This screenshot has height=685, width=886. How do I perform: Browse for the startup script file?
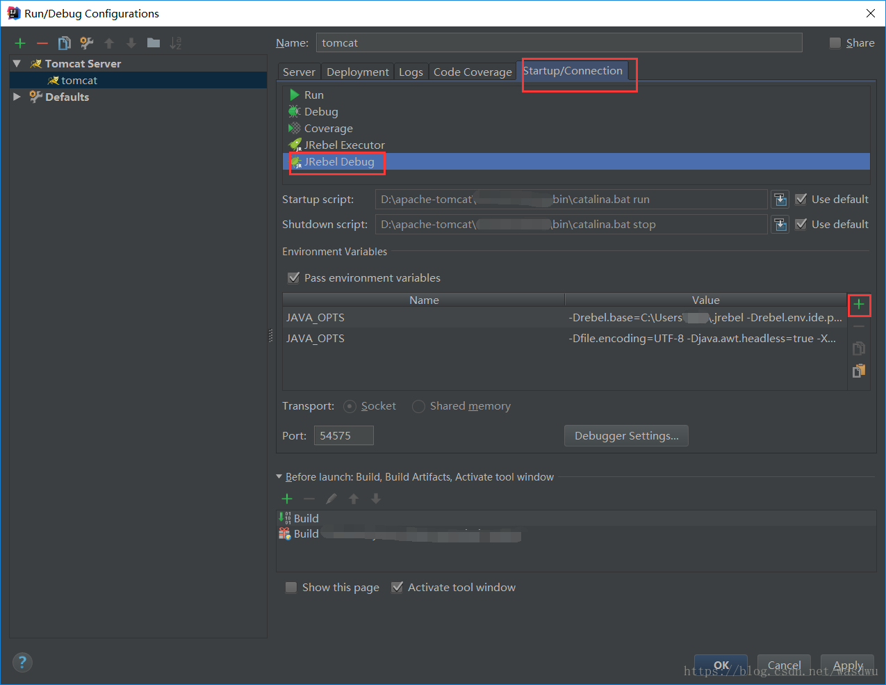[780, 200]
